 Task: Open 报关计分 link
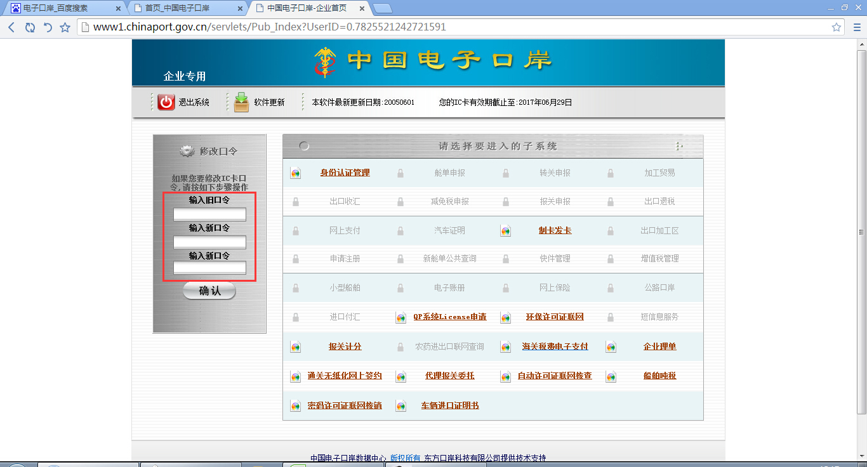click(x=345, y=346)
